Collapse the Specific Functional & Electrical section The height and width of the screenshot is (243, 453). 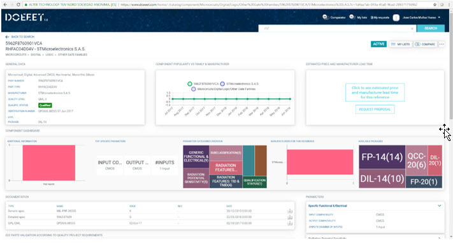tap(439, 205)
